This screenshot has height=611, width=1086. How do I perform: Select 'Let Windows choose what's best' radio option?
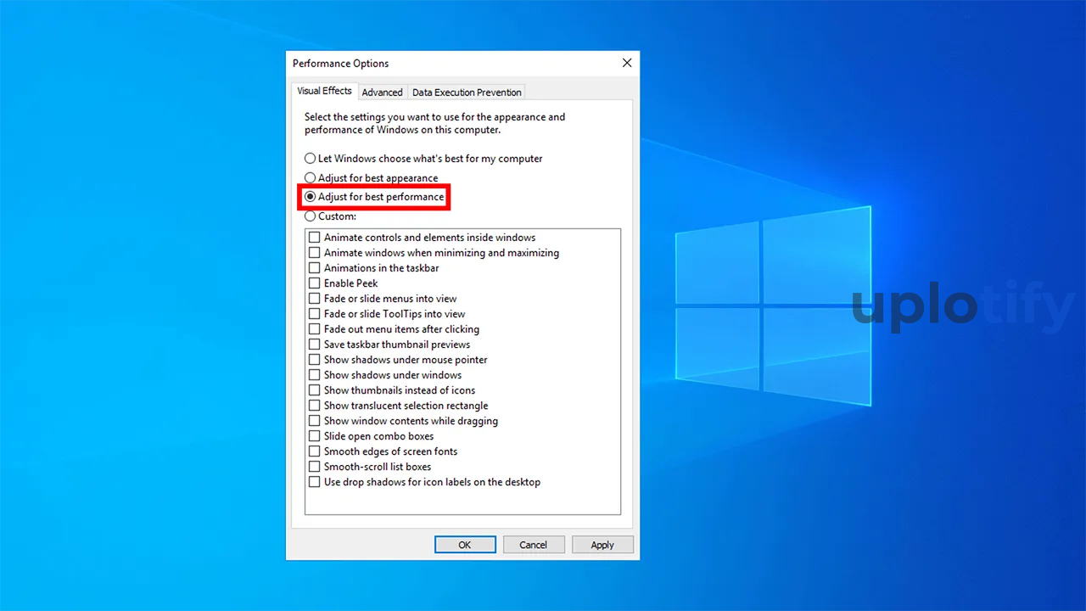pyautogui.click(x=311, y=159)
